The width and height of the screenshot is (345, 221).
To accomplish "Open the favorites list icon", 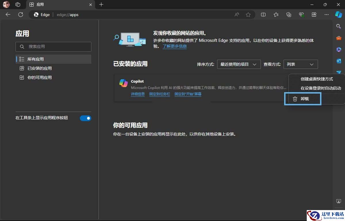I will 276,15.
